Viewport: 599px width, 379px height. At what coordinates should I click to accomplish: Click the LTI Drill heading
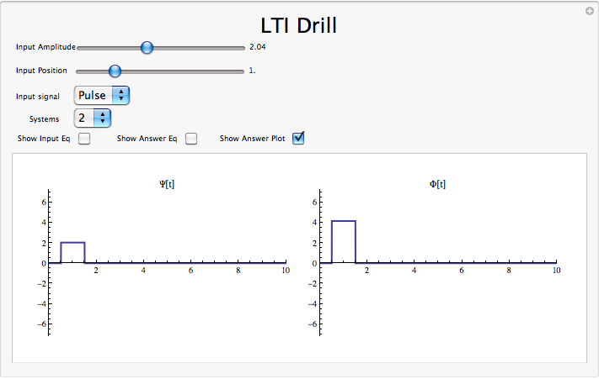point(299,24)
